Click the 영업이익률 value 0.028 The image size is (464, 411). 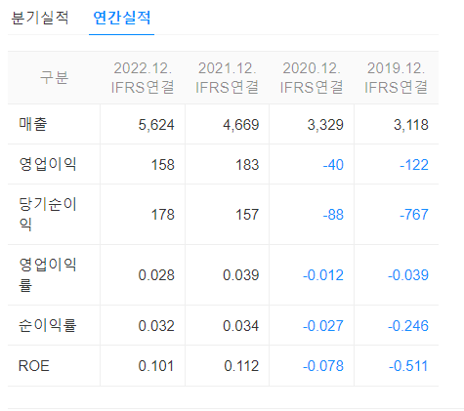pyautogui.click(x=156, y=275)
